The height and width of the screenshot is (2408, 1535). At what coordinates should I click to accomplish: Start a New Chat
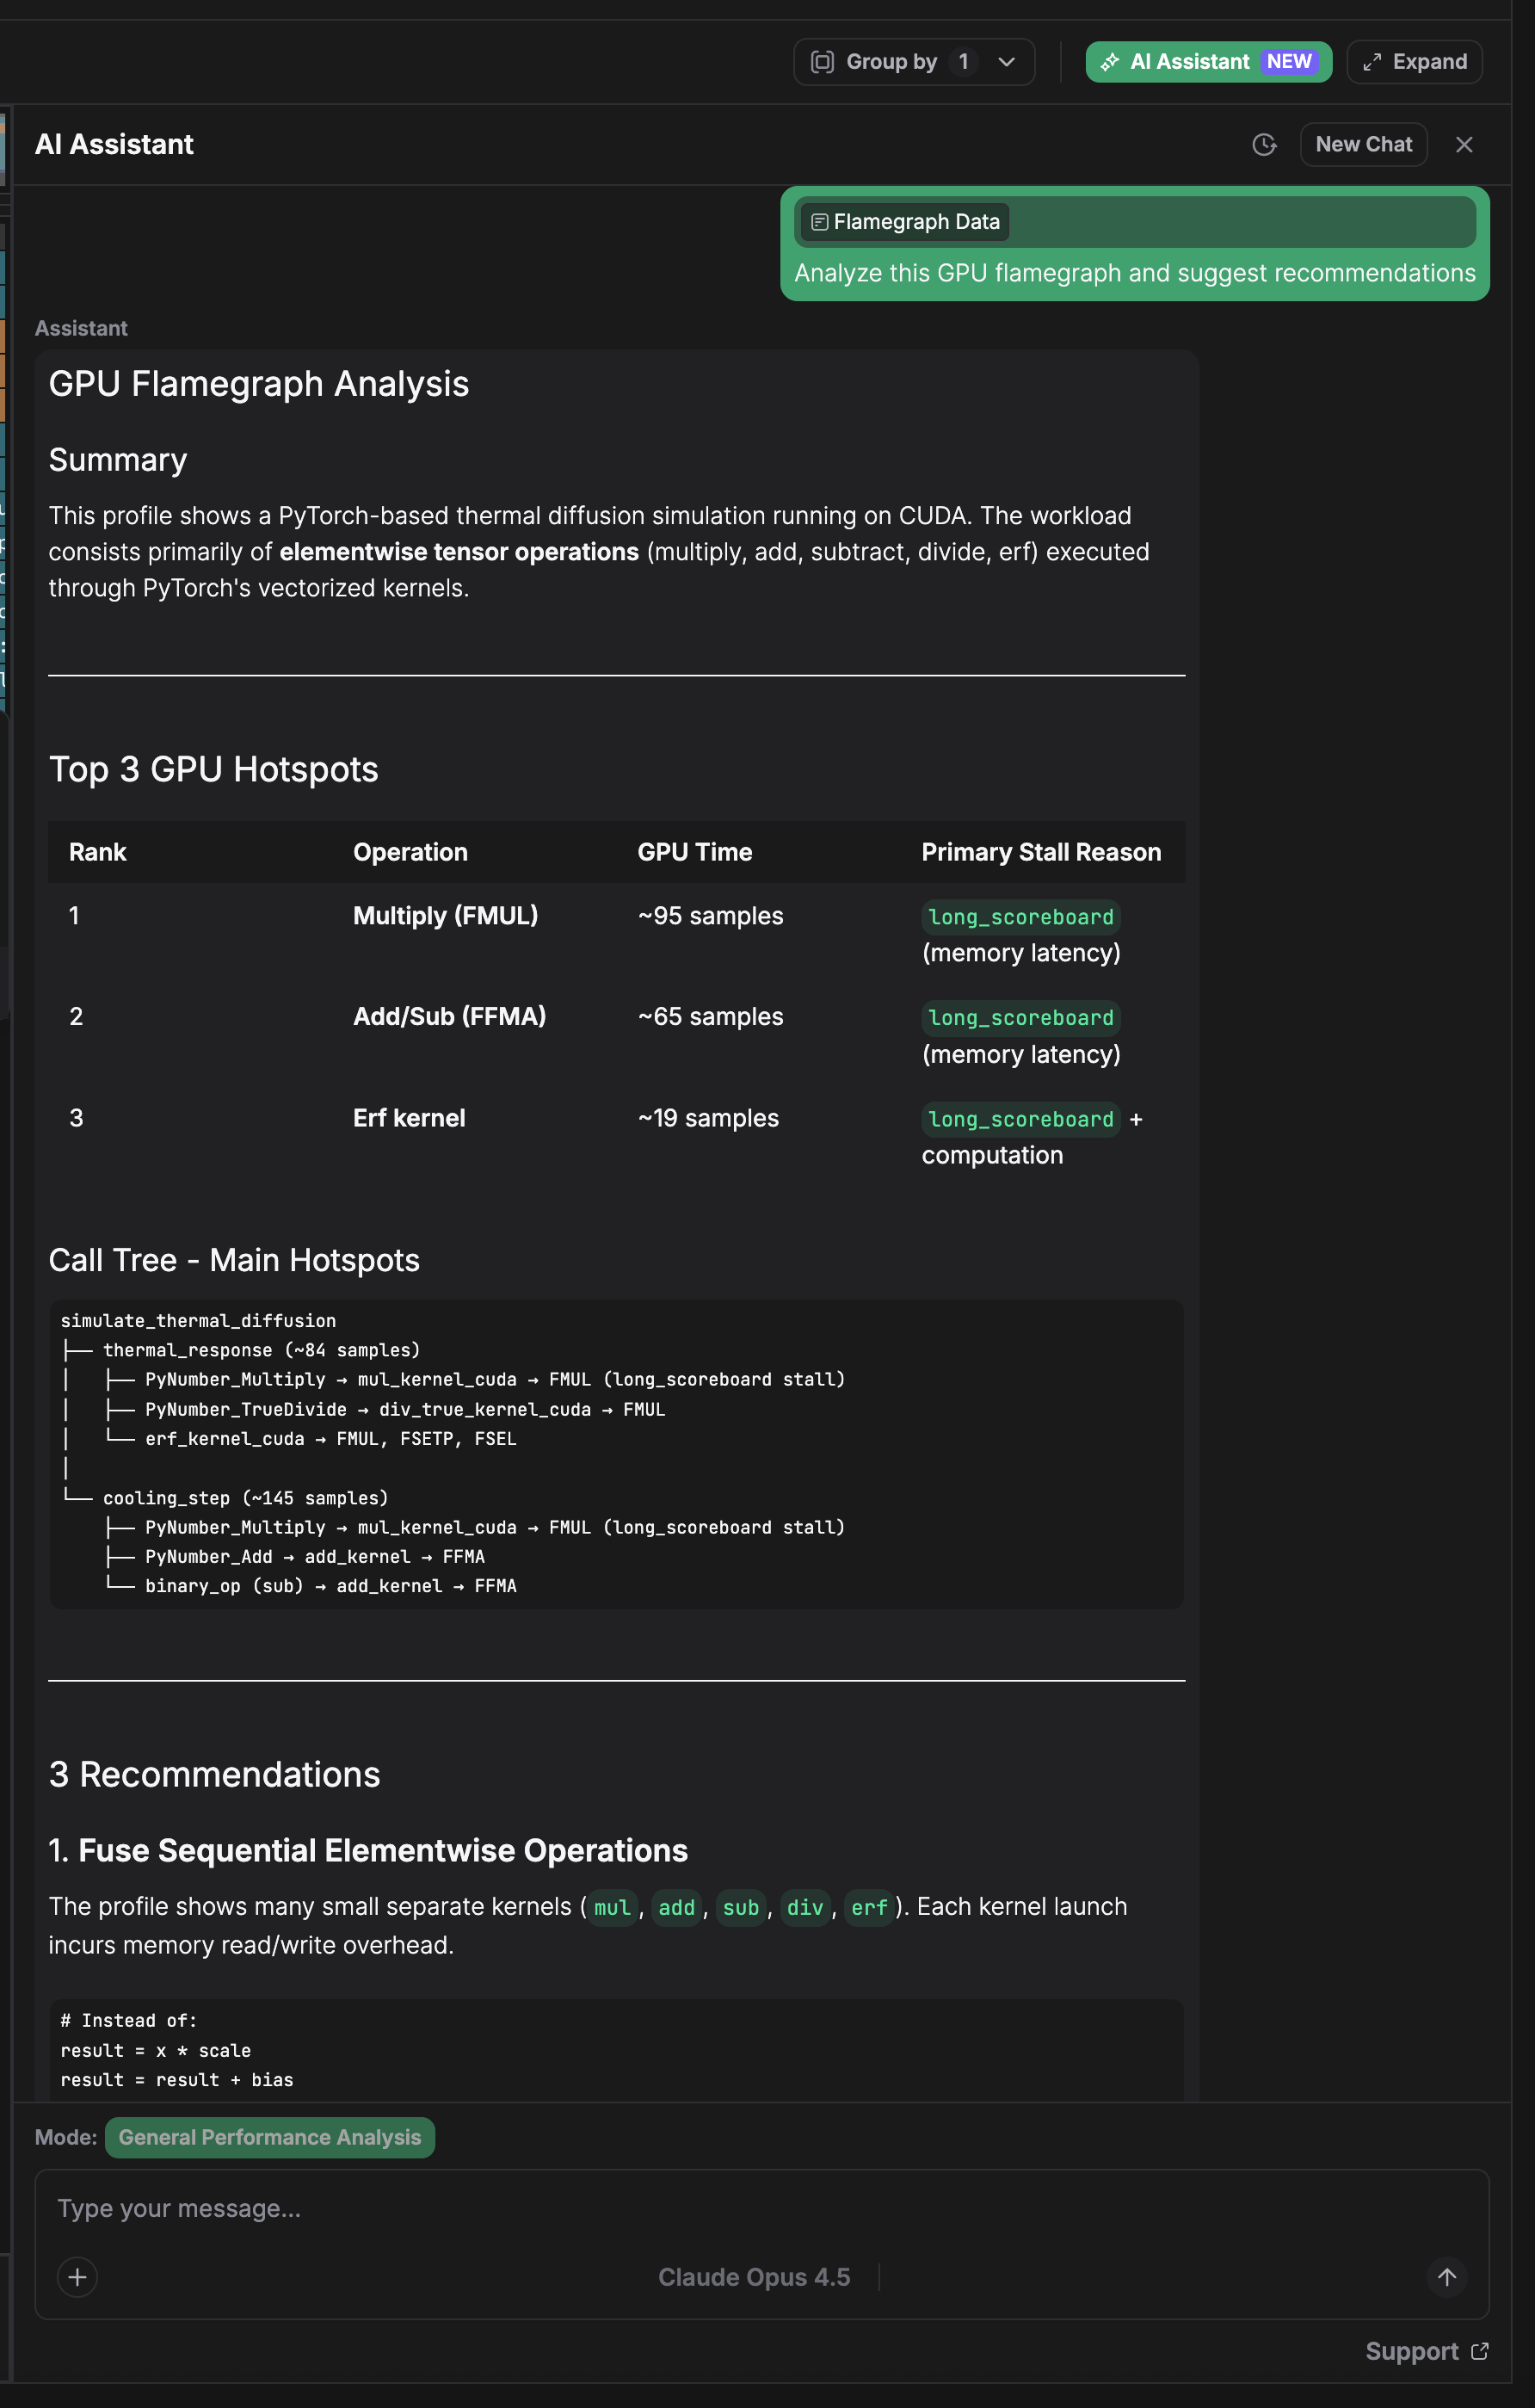pos(1363,144)
